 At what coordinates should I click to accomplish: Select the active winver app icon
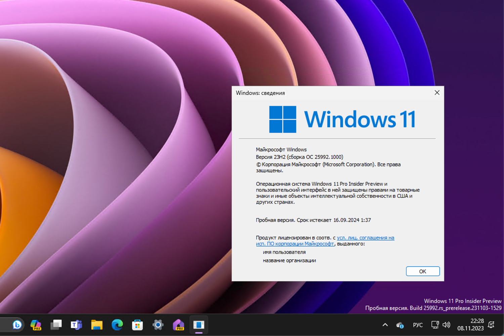click(x=199, y=325)
